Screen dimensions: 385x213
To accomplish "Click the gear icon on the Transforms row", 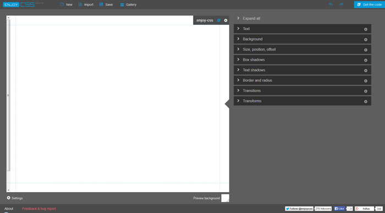I will [366, 101].
